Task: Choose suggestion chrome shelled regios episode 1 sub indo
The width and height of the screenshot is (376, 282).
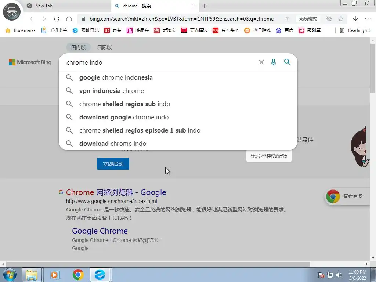Action: coord(178,130)
